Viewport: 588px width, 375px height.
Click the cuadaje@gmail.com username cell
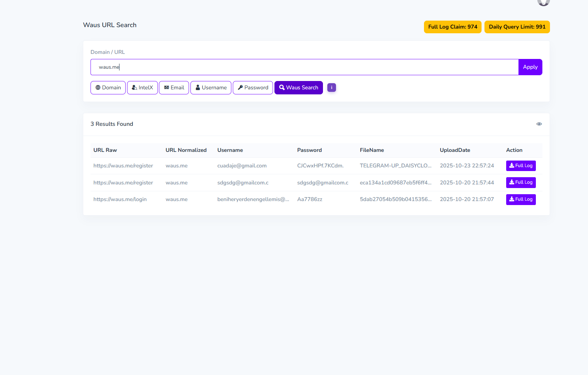242,166
